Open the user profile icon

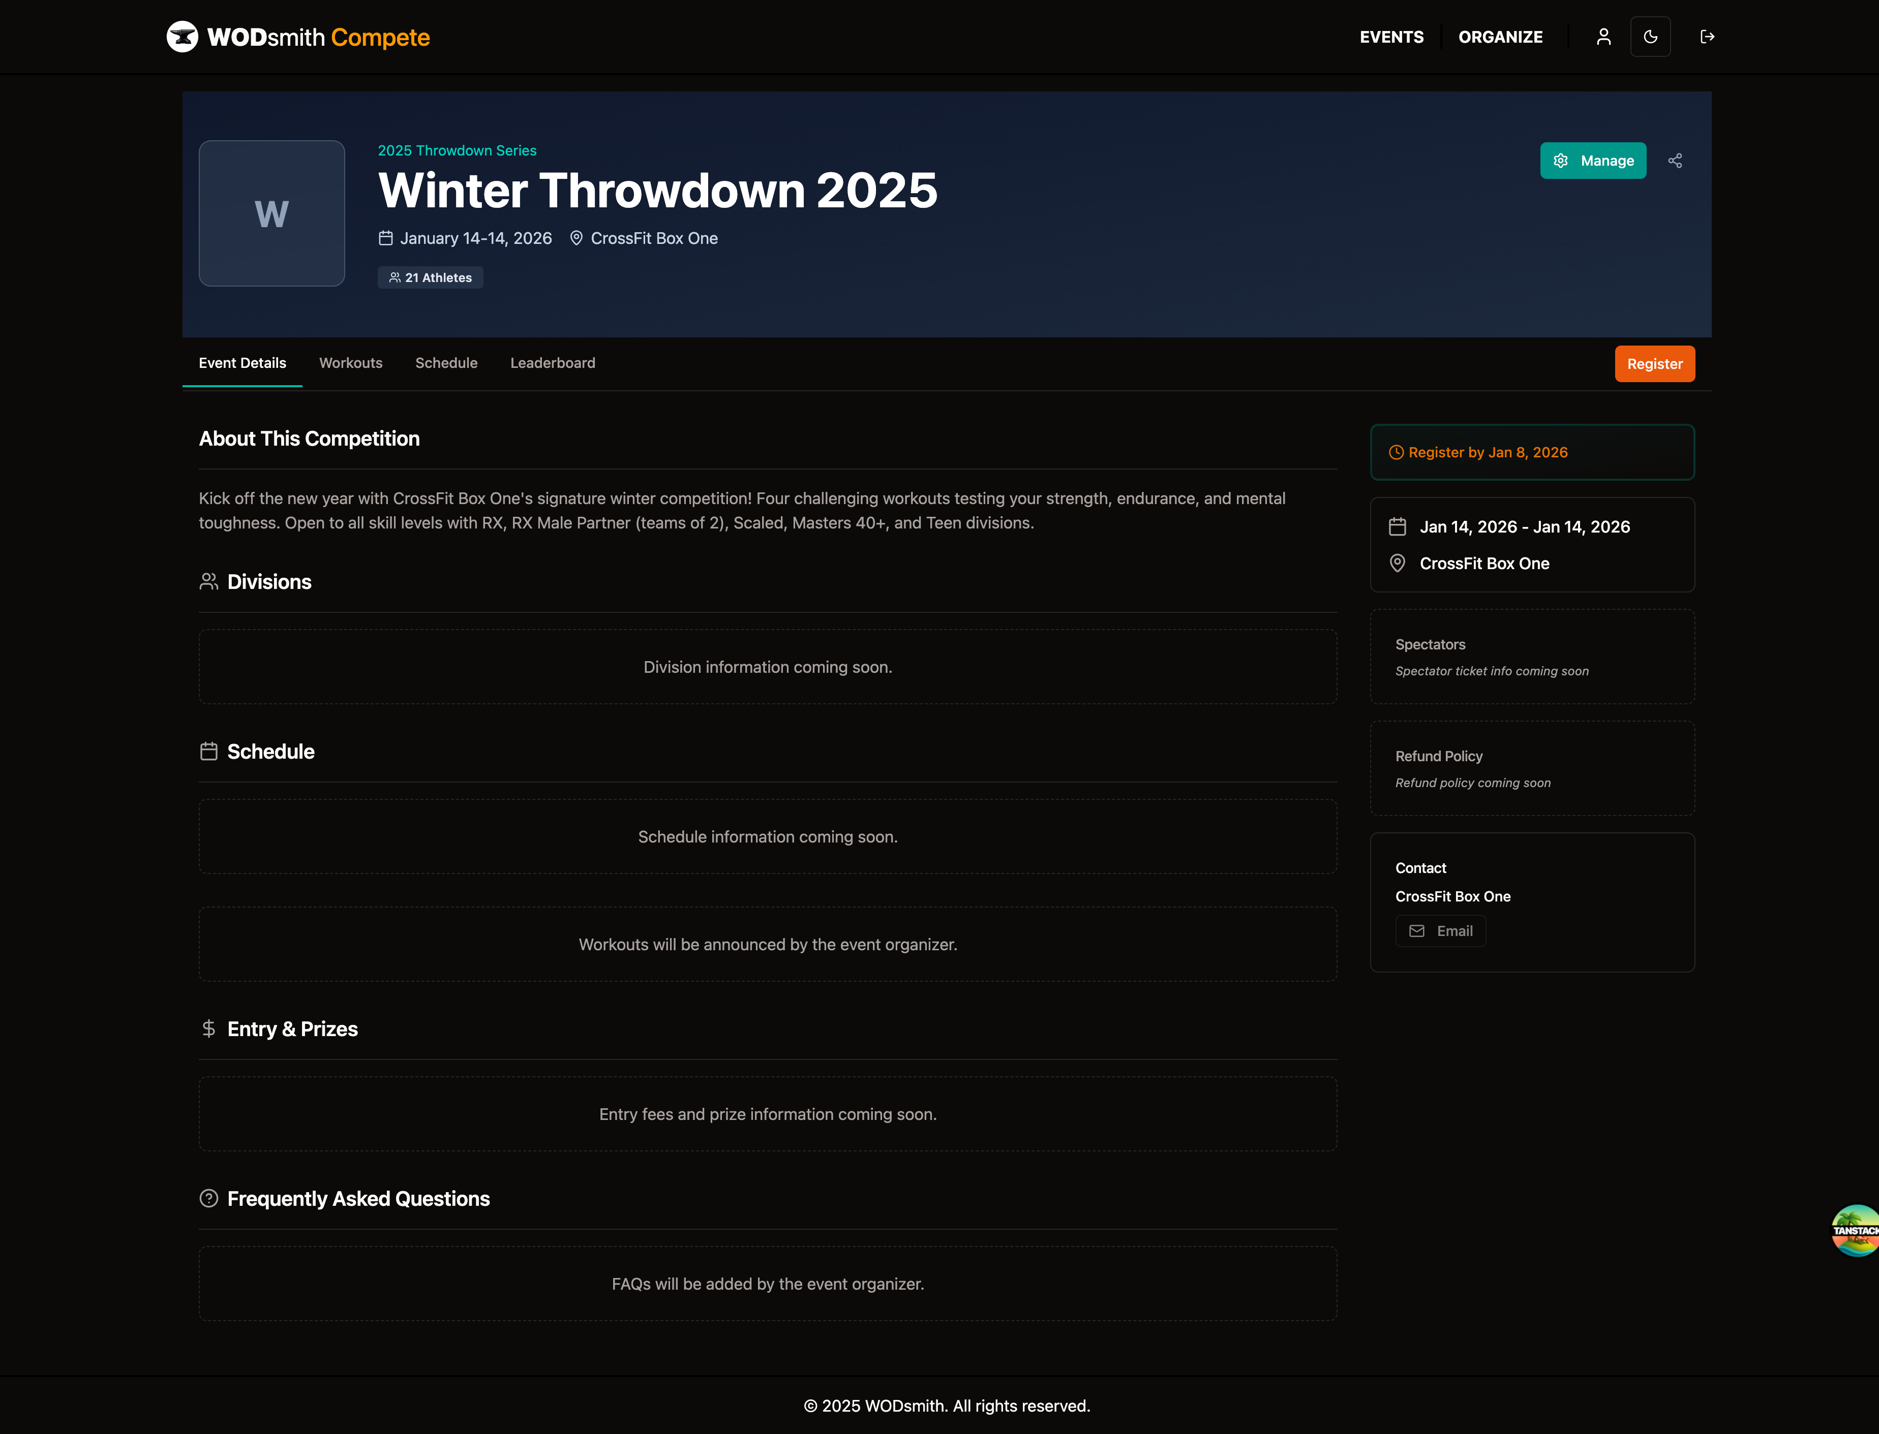[1603, 37]
